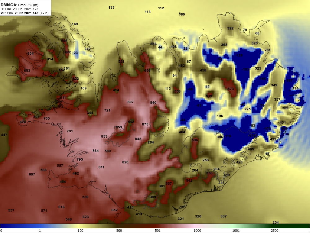Click the map value "875"
This screenshot has height=233, width=310.
coord(145,125)
